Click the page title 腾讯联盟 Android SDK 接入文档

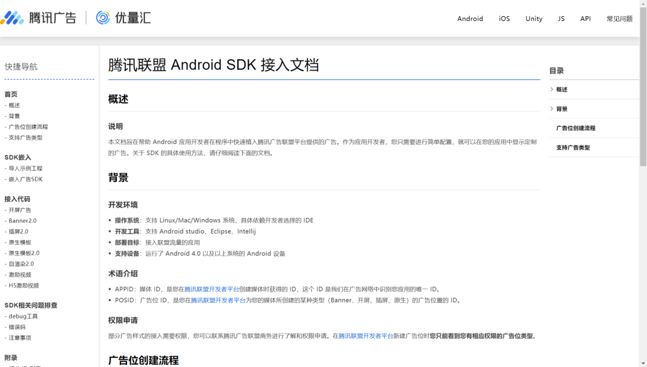tap(213, 65)
